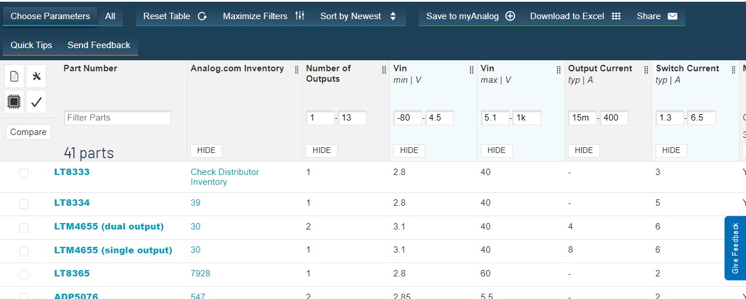Grab the Analog.com Inventory column drag handle
746x299 pixels.
click(296, 70)
